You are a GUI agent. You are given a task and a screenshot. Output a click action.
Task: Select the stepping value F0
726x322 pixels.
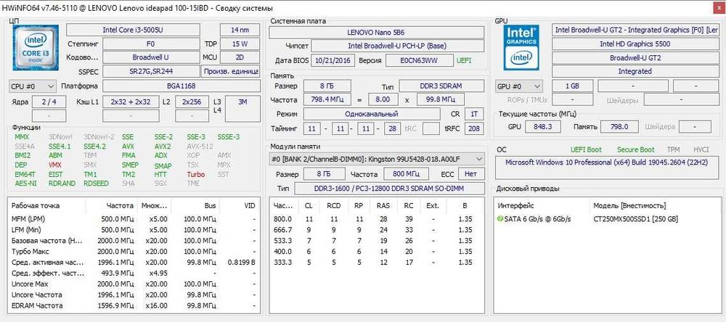pyautogui.click(x=150, y=44)
